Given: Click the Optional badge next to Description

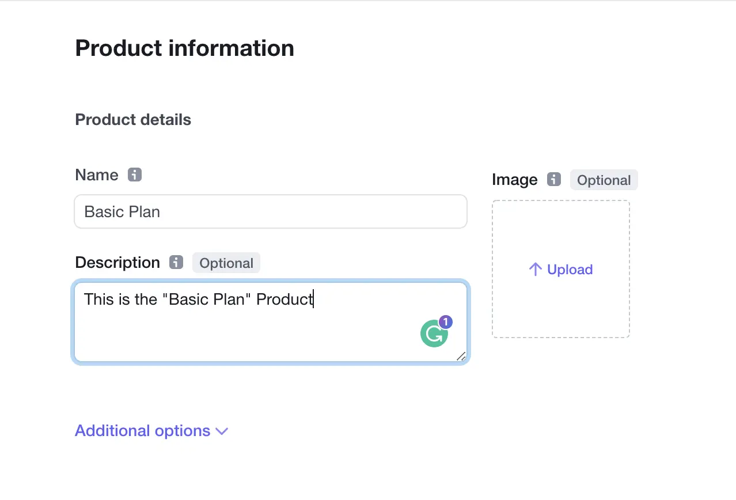Looking at the screenshot, I should (x=226, y=263).
